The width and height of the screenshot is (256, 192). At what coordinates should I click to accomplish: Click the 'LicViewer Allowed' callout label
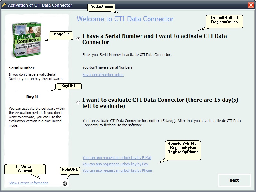coord(25,169)
